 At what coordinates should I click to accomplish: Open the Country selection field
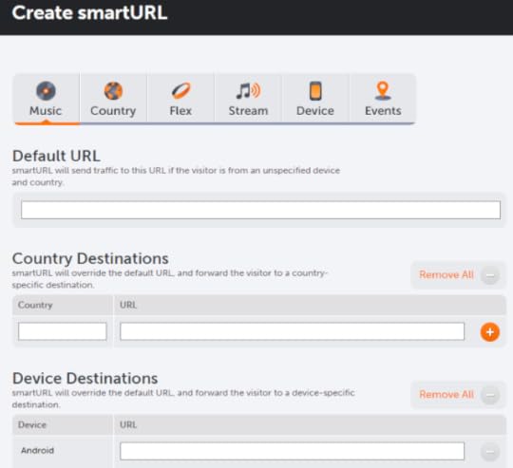(63, 331)
